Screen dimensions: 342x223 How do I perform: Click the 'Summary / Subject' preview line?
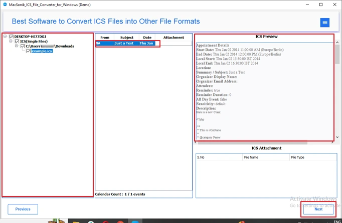(x=221, y=72)
